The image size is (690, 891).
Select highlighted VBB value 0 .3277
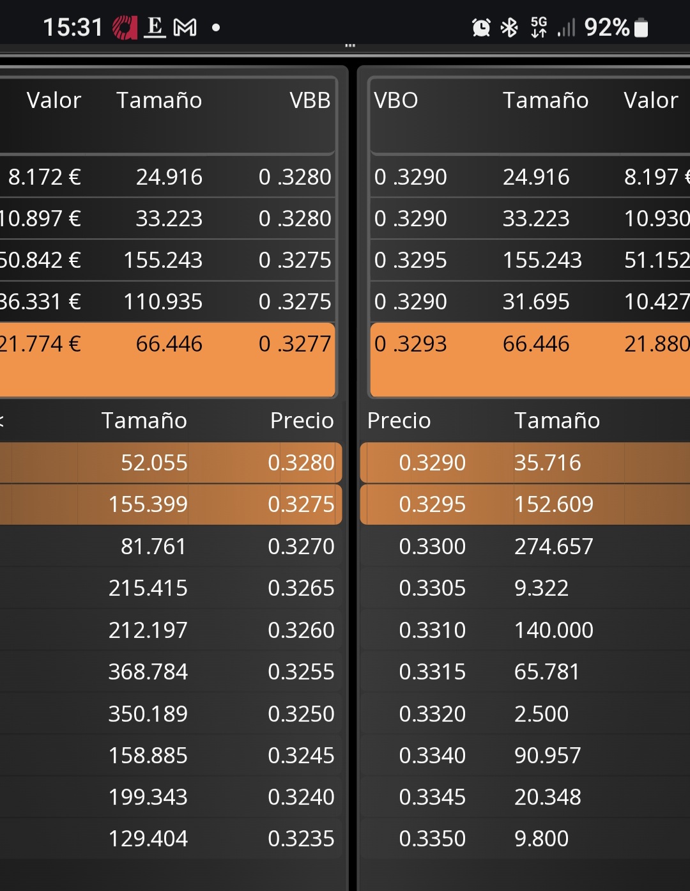pos(295,344)
